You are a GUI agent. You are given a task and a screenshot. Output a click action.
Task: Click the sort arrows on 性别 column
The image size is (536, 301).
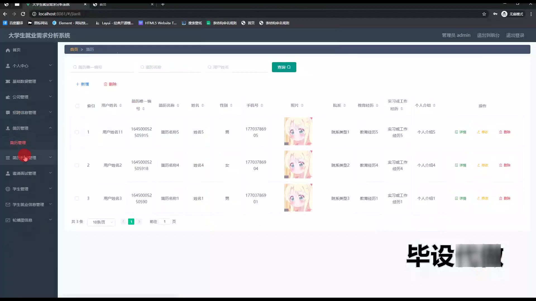click(x=231, y=105)
